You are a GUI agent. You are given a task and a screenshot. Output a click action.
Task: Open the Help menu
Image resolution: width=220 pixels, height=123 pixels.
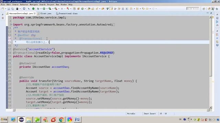(70, 4)
